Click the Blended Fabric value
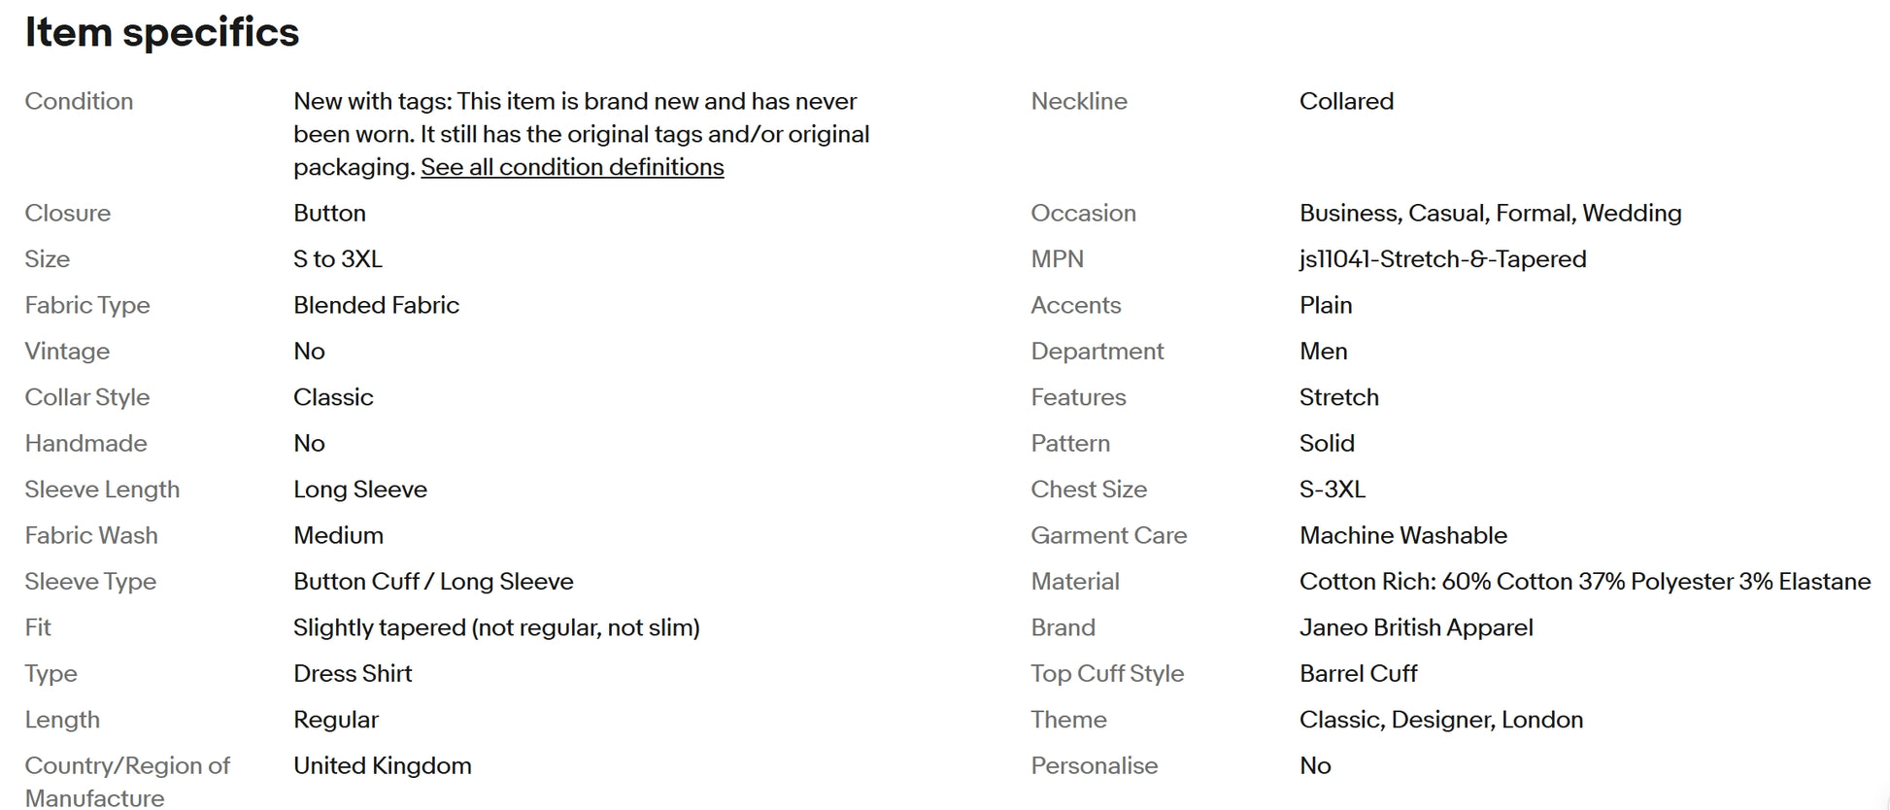This screenshot has height=810, width=1890. pos(376,305)
